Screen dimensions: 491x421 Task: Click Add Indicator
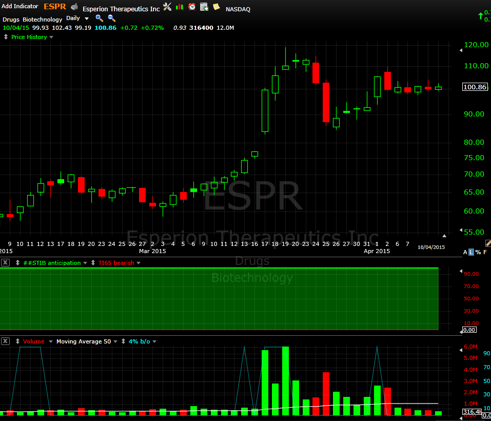pyautogui.click(x=20, y=6)
